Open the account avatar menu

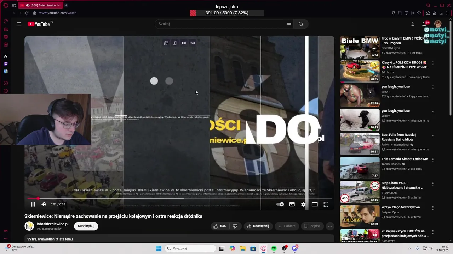point(438,24)
